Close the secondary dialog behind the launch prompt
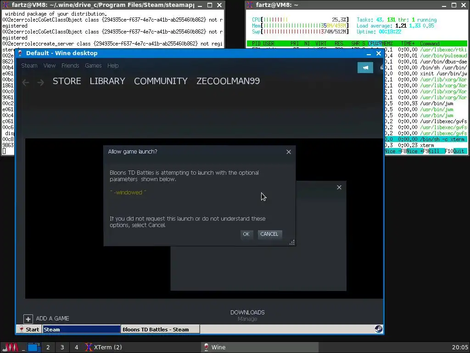The height and width of the screenshot is (353, 470). [339, 188]
